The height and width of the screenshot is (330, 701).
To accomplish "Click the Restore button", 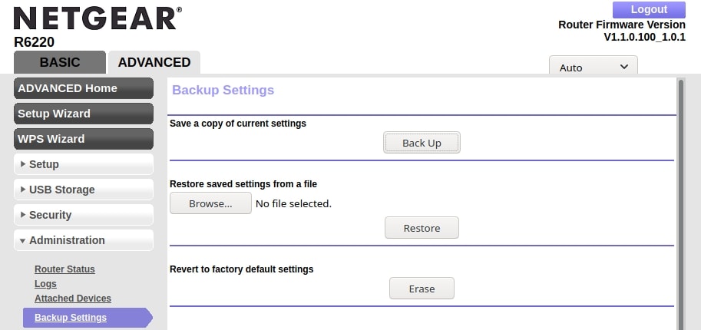I will [422, 228].
